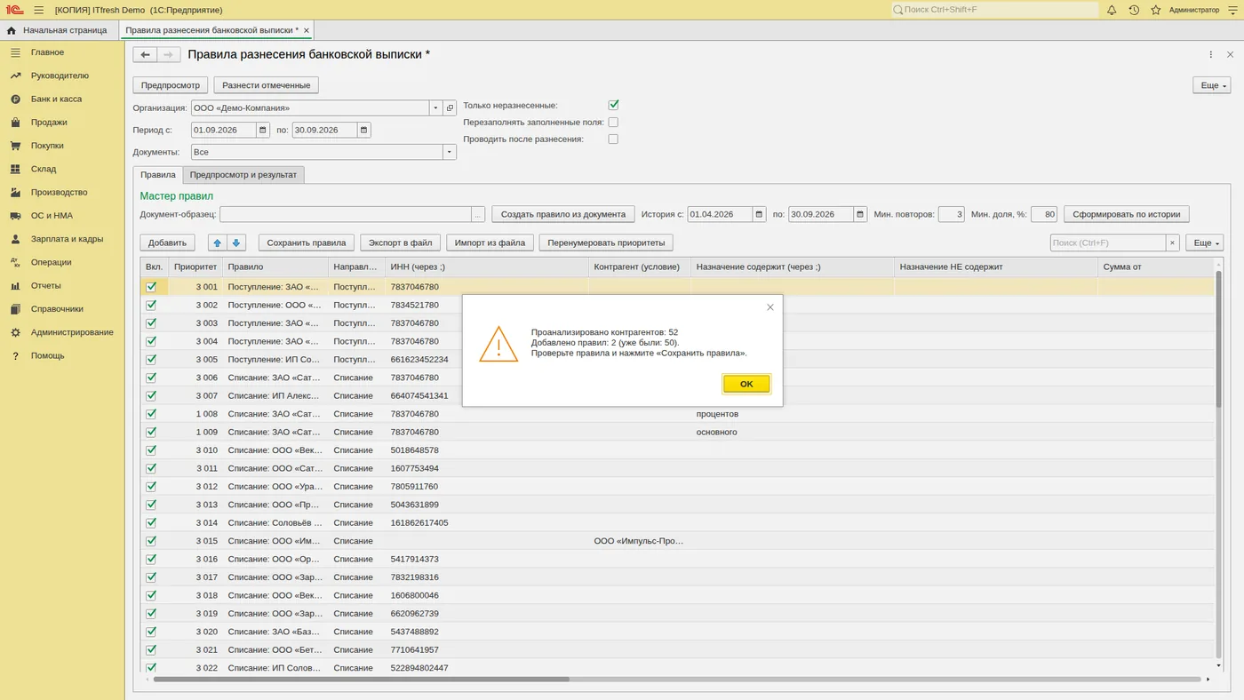Open the favorites star icon

1156,10
